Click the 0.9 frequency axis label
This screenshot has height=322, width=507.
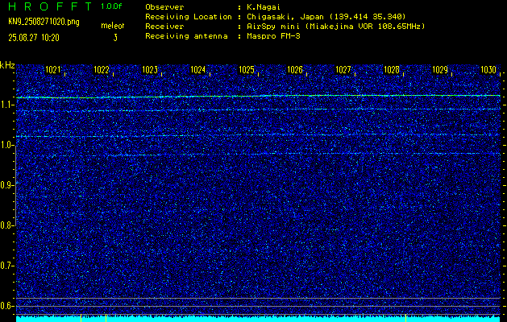pyautogui.click(x=6, y=185)
